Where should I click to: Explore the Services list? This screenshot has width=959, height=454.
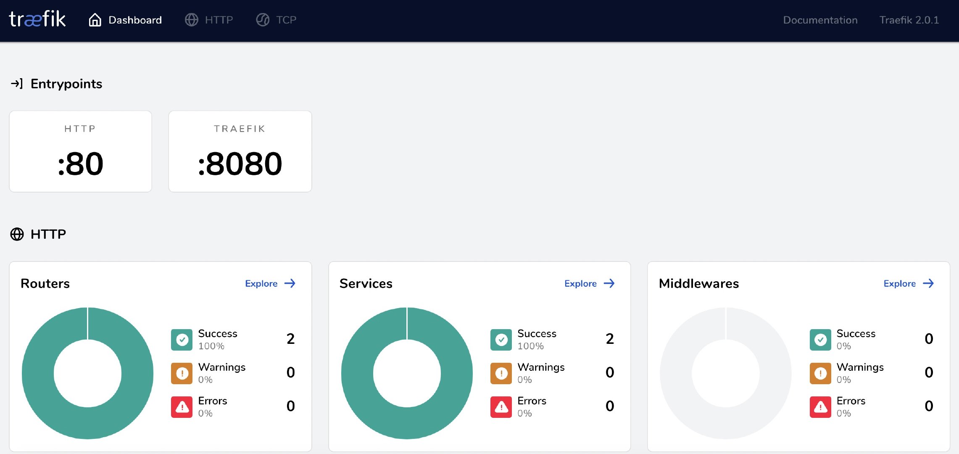pyautogui.click(x=580, y=284)
